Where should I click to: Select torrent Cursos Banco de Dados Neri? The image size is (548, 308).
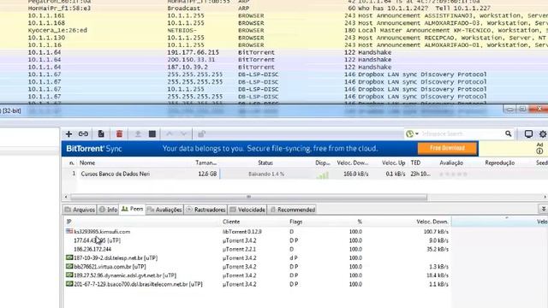point(116,174)
